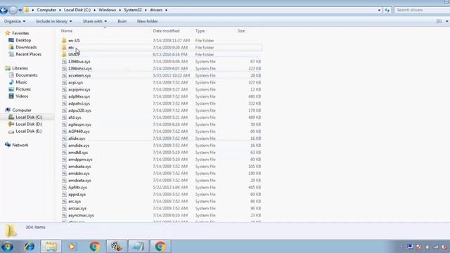Select Network in the navigation pane
450x253 pixels.
click(x=20, y=145)
